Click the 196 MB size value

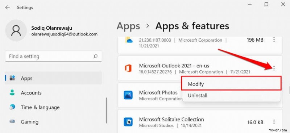pyautogui.click(x=255, y=40)
